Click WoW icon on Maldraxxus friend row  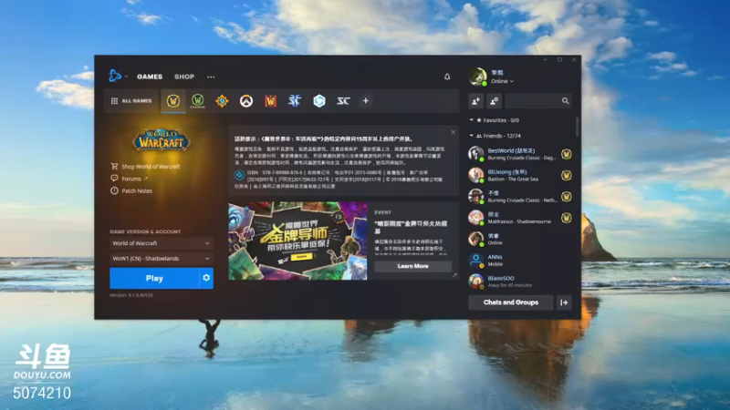click(566, 218)
